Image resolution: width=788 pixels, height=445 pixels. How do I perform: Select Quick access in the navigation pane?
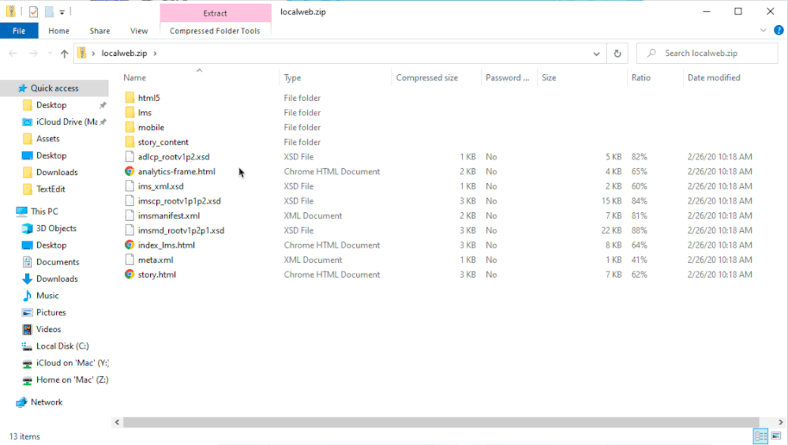tap(54, 88)
